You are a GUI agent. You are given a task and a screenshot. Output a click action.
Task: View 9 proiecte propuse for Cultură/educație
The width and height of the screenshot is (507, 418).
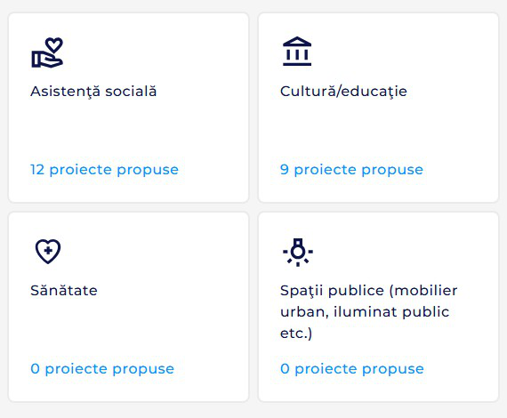351,169
